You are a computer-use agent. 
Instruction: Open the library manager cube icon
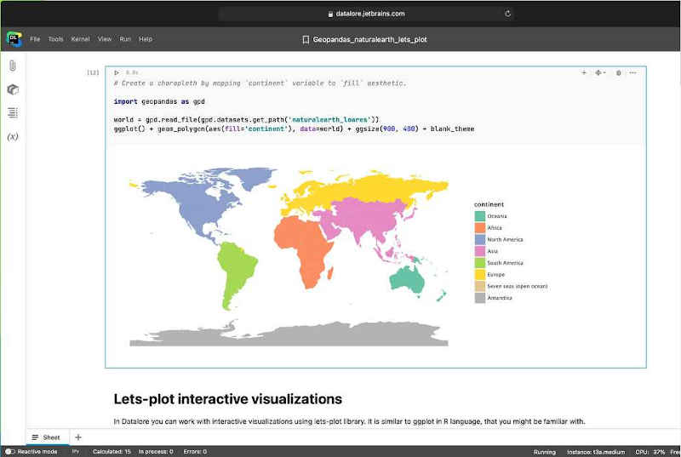[13, 89]
